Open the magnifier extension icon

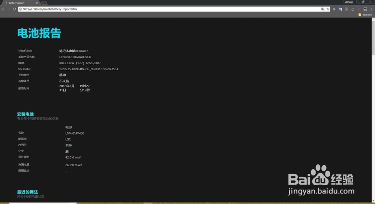(x=334, y=9)
